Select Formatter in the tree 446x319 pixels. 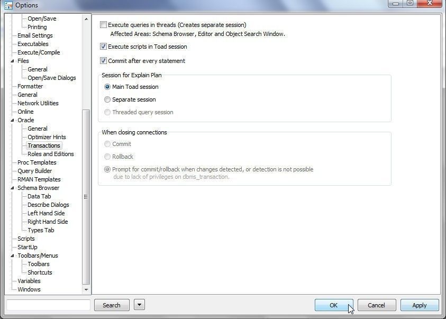30,86
